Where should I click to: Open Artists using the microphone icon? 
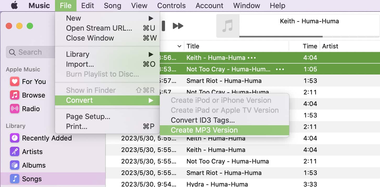pos(14,152)
